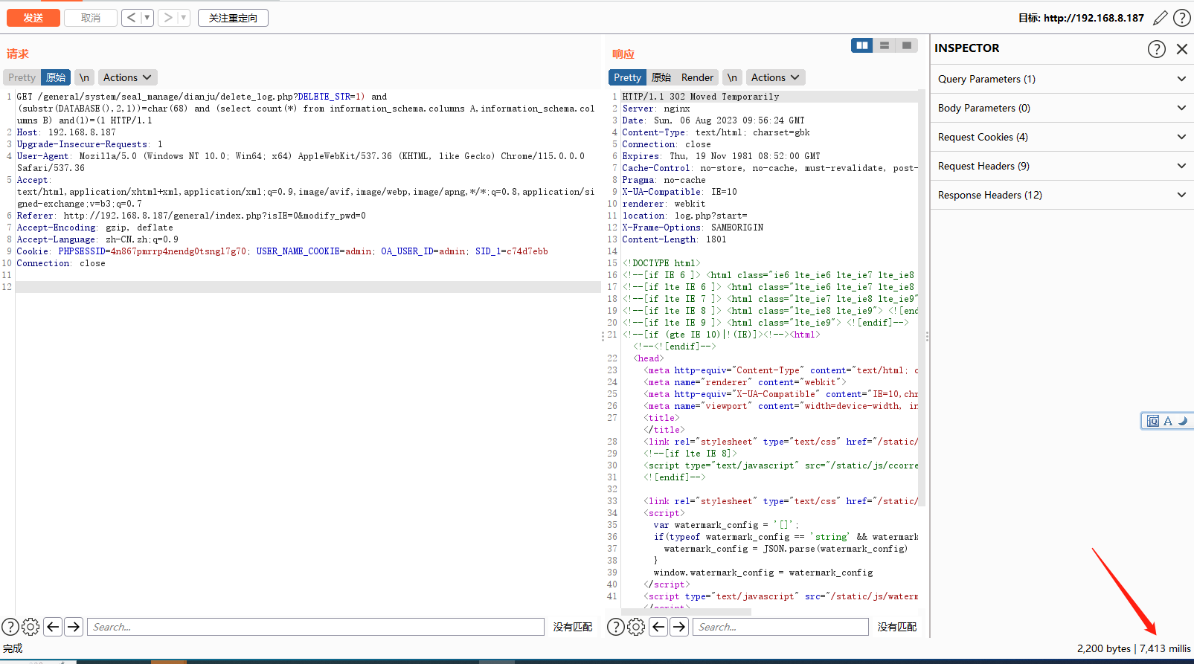
Task: Click the Cookie header line in request
Action: tap(282, 251)
